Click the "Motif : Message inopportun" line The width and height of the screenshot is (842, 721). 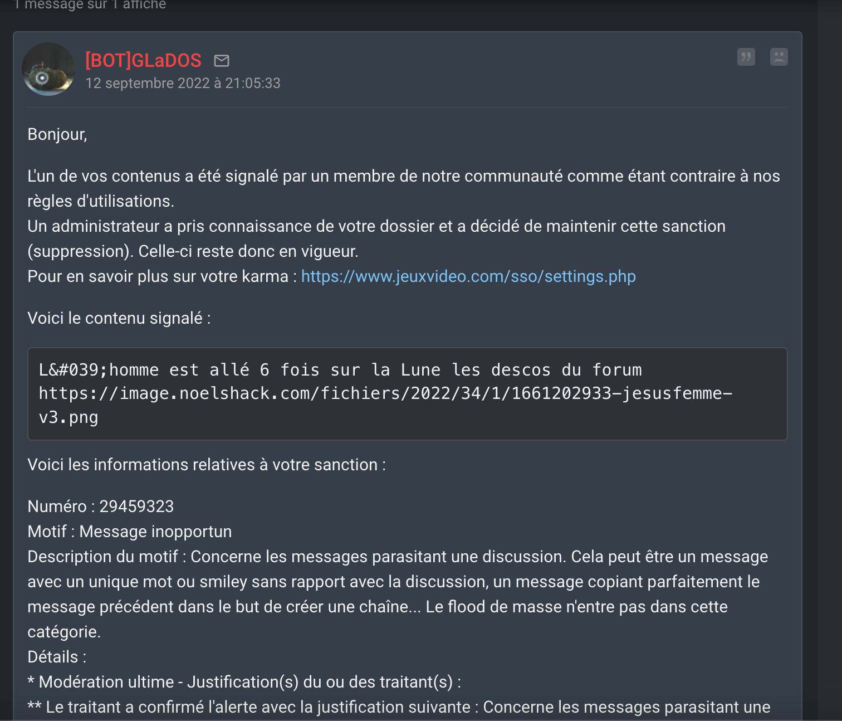[x=130, y=532]
